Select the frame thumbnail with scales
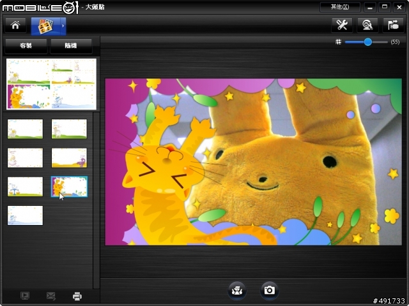Image resolution: width=409 pixels, height=306 pixels. click(25, 187)
